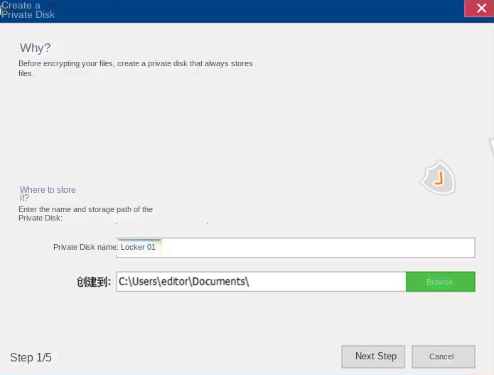
Task: Click the 'Where to store it?' heading
Action: (47, 194)
